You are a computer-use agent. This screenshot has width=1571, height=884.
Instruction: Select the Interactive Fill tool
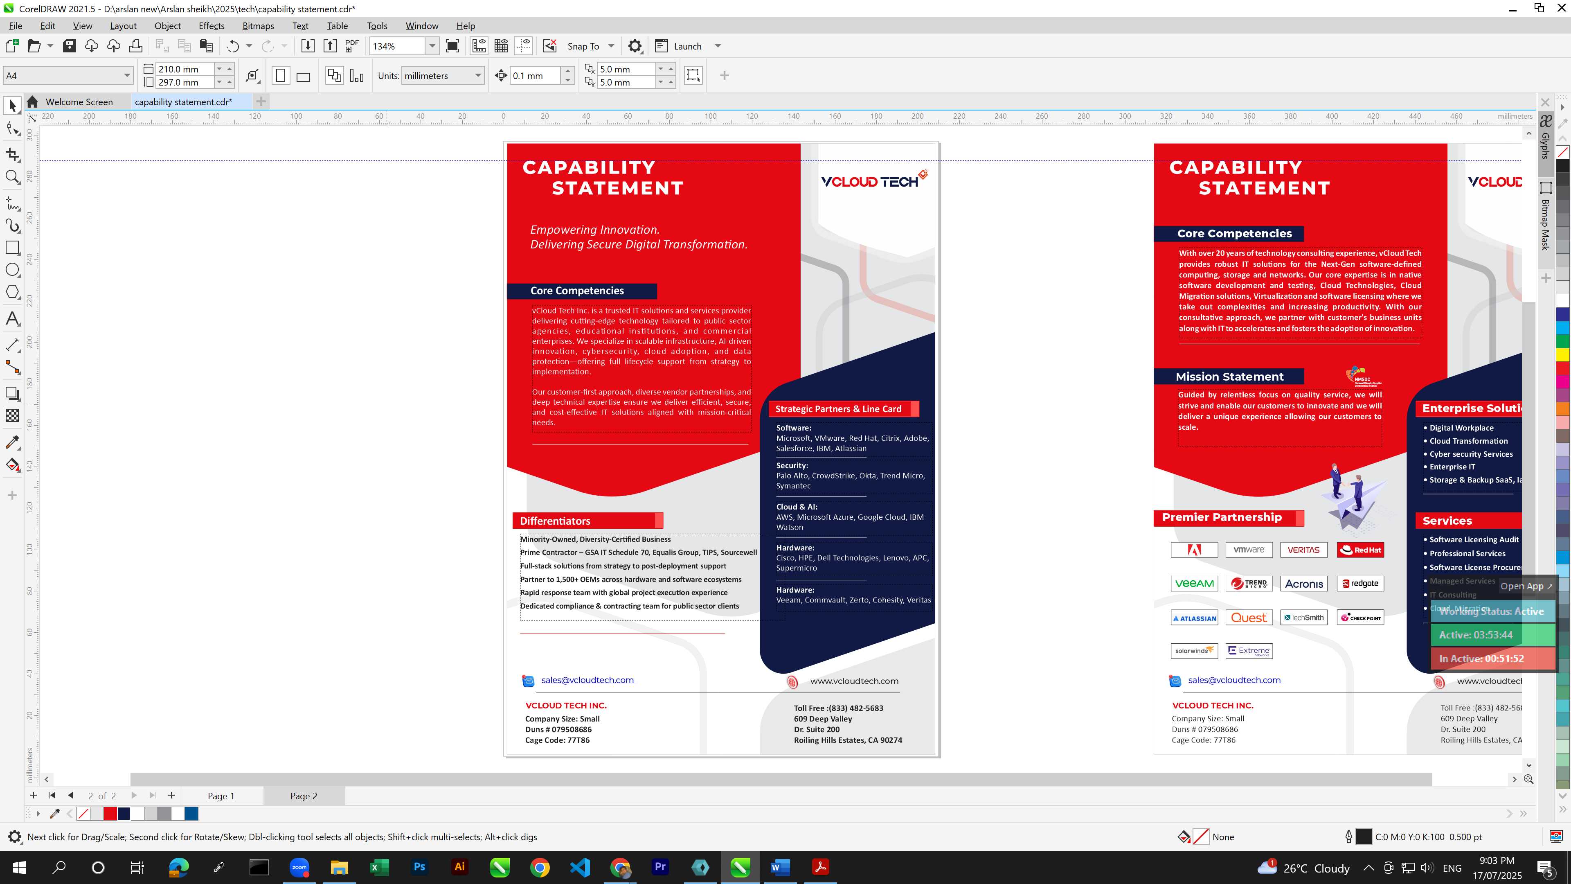pyautogui.click(x=12, y=465)
